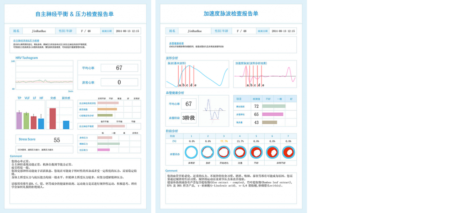Click the stage 5 blood vessel icon

(256, 152)
